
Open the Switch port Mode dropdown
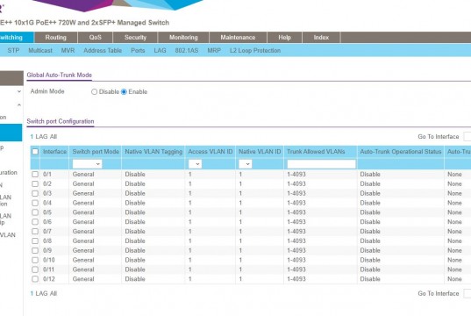tap(87, 164)
